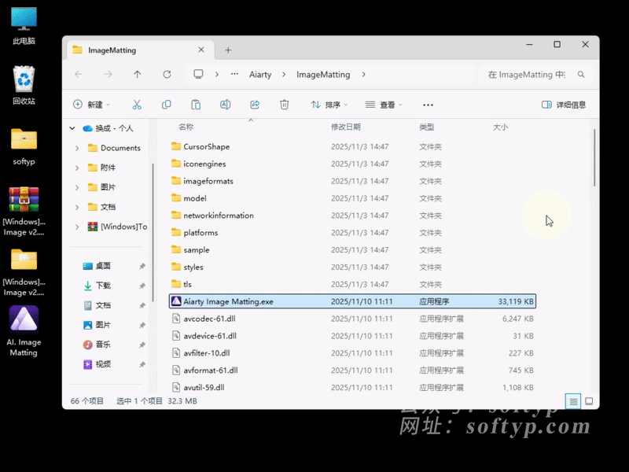Click chevron after Aiarty in address bar
Viewport: 629px width, 472px height.
(x=284, y=74)
